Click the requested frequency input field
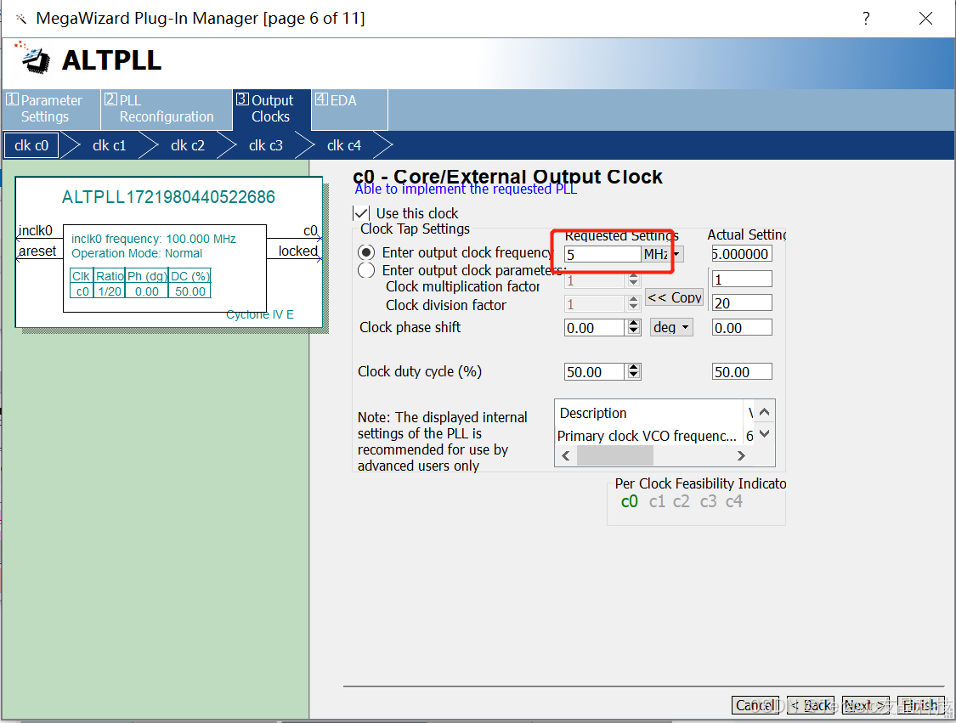The image size is (956, 723). (x=602, y=254)
